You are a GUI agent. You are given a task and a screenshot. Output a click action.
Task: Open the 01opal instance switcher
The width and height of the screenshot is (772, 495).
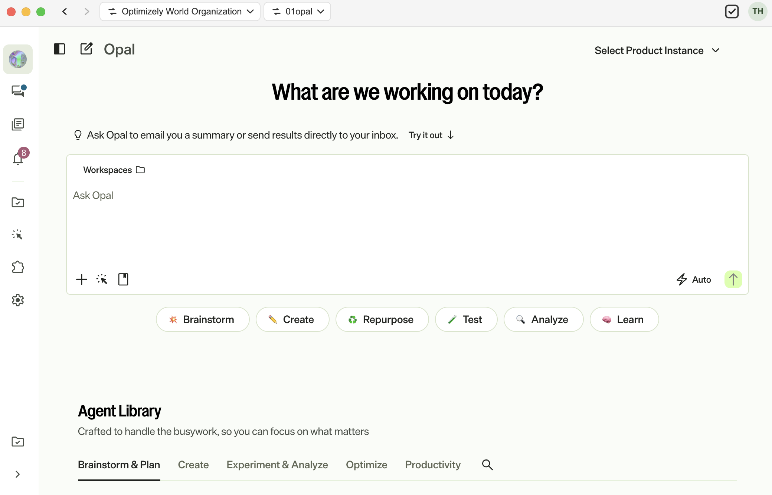click(297, 11)
